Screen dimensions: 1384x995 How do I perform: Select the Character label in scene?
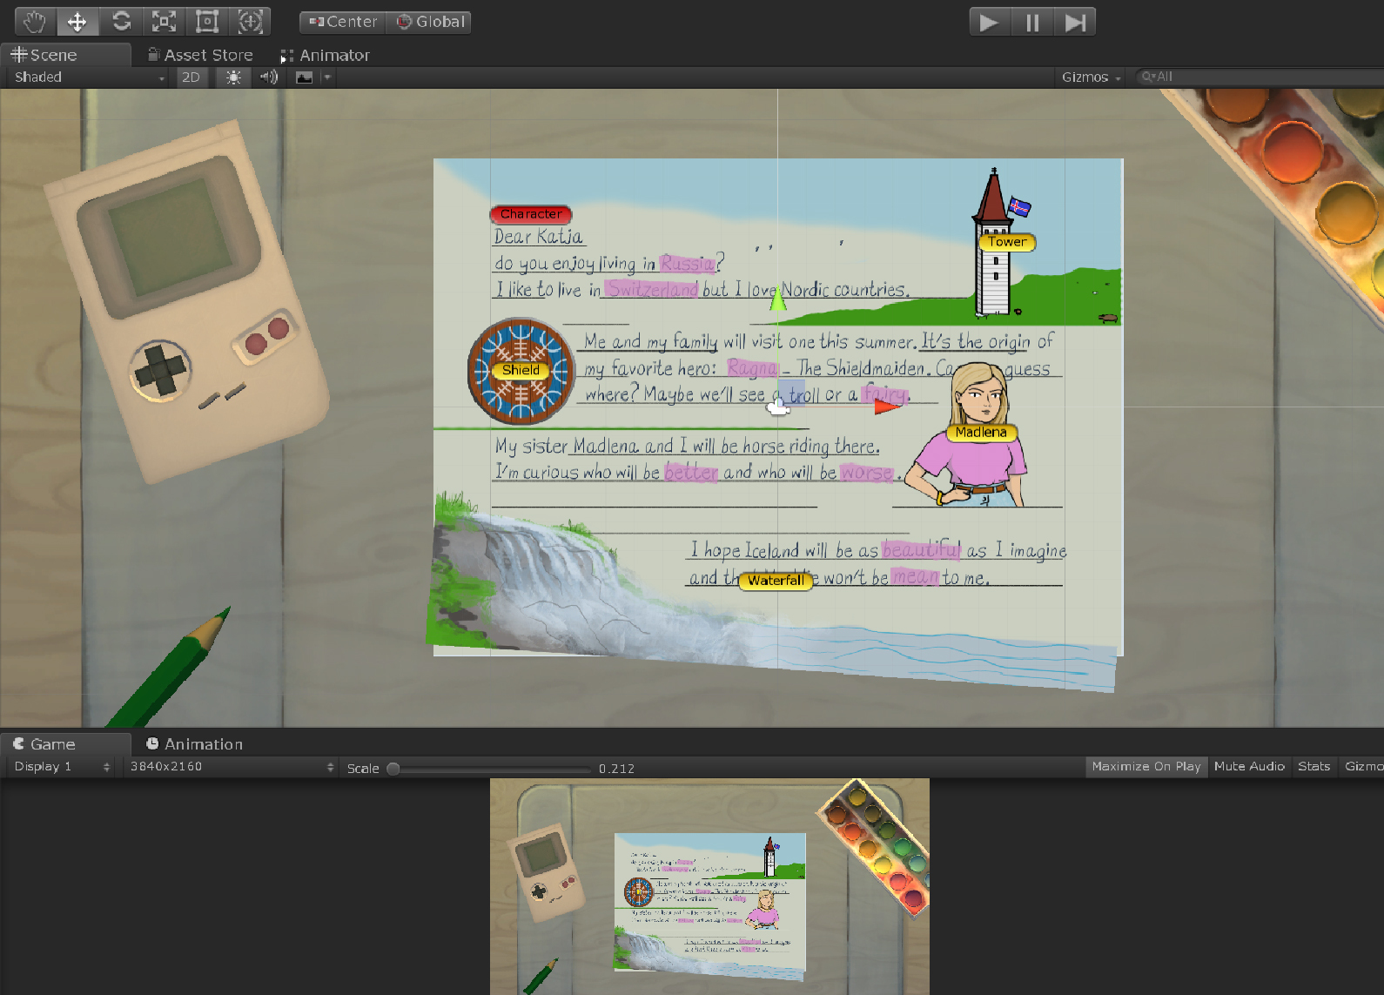pos(531,214)
